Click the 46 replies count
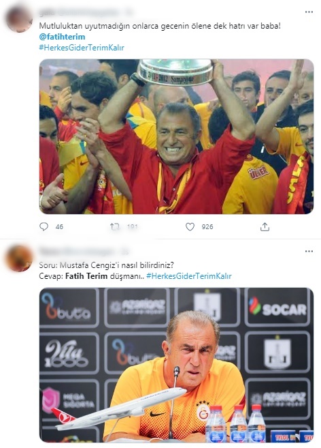Viewport: 321px width, 448px height. pyautogui.click(x=59, y=227)
